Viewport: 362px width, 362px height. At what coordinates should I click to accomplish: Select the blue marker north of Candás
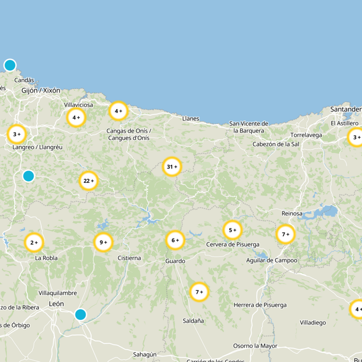pos(10,65)
